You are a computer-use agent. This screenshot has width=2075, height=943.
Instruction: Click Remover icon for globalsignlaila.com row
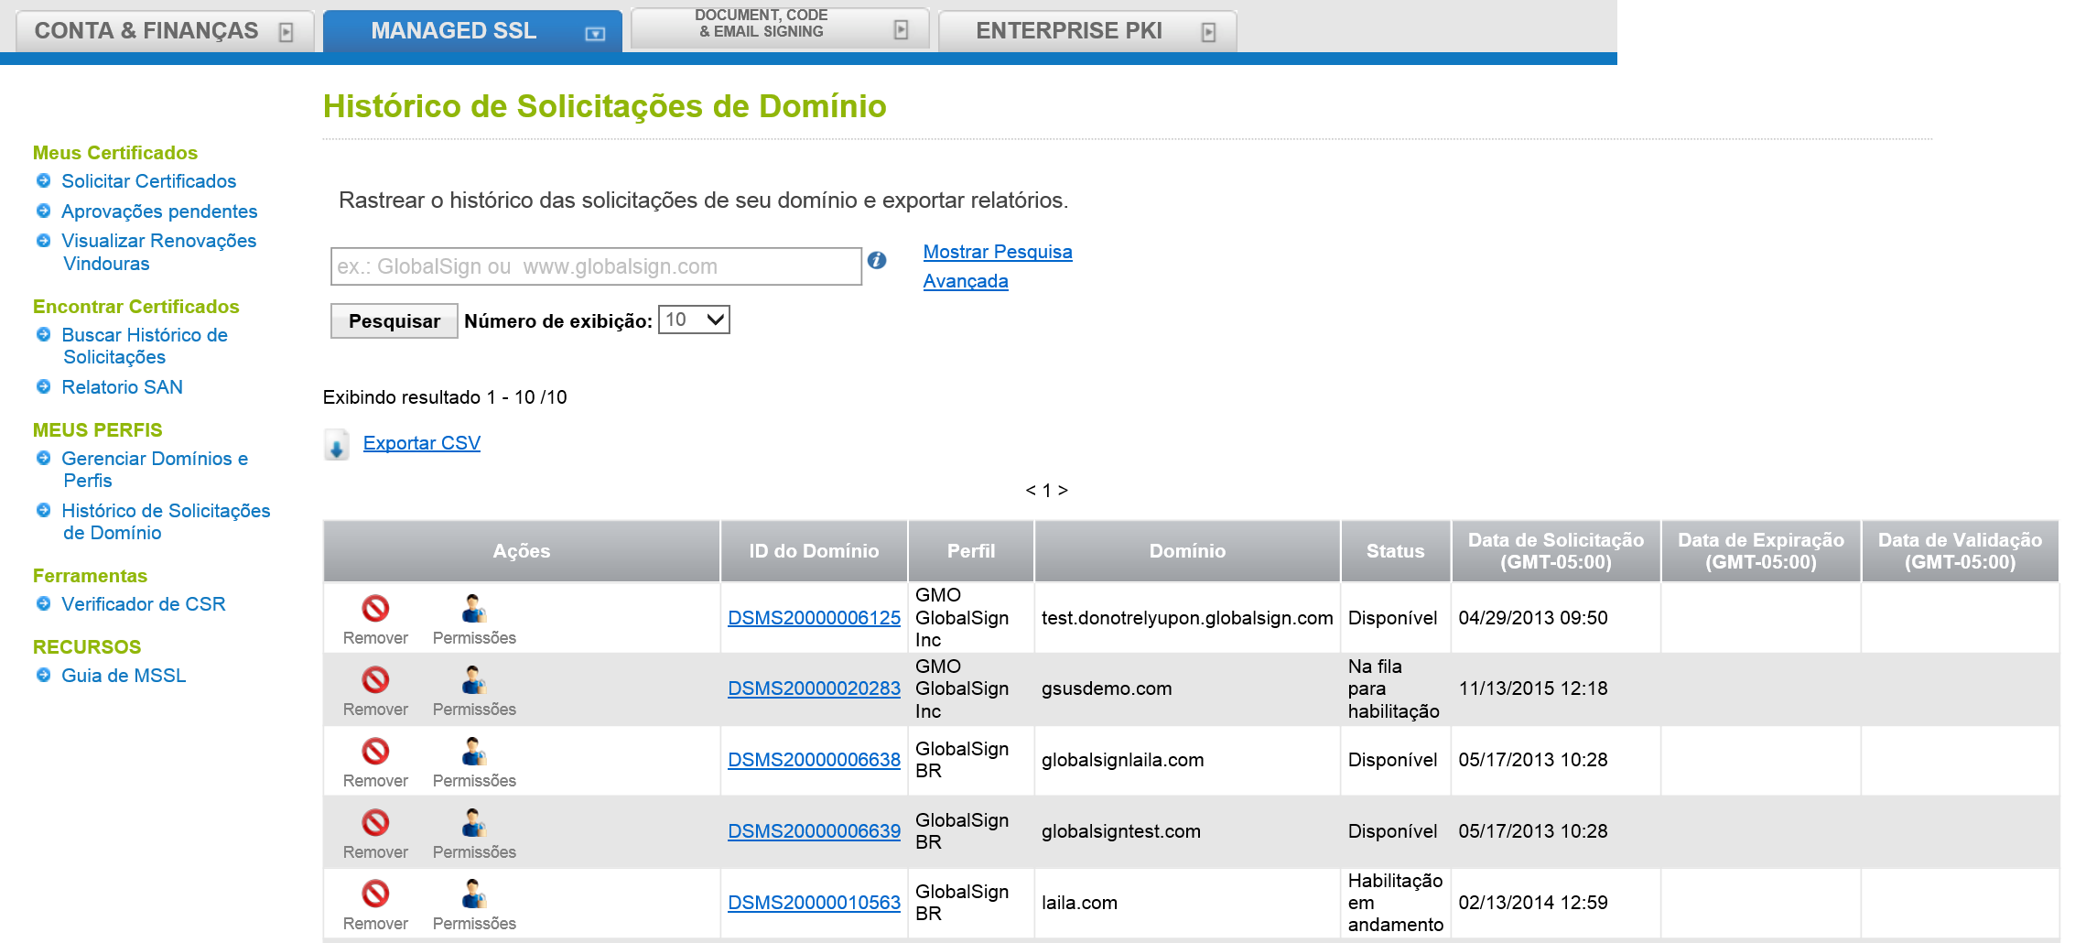click(375, 752)
